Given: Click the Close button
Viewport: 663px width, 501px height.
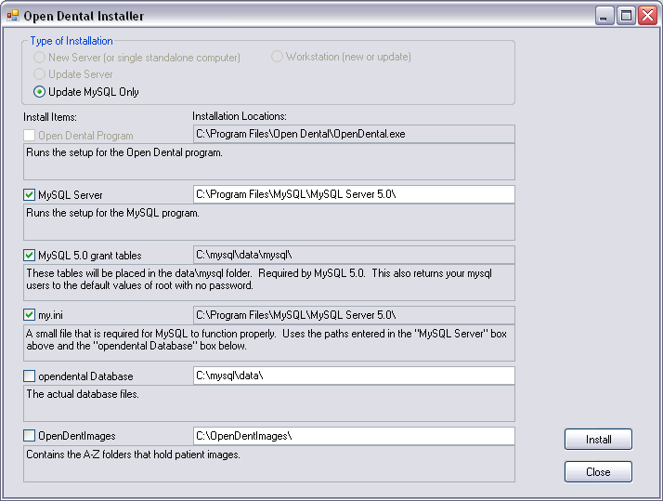Looking at the screenshot, I should click(x=598, y=472).
